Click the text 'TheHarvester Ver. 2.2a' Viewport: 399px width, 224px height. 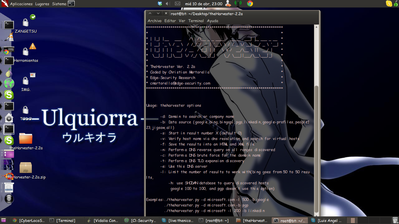(x=173, y=66)
